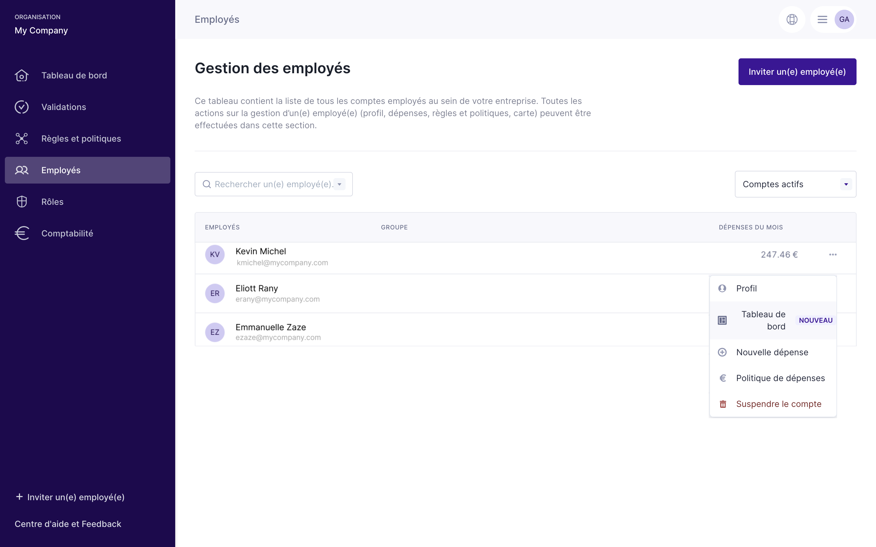The height and width of the screenshot is (547, 876).
Task: Open Centre d'aide et Feedback link
Action: [x=68, y=524]
